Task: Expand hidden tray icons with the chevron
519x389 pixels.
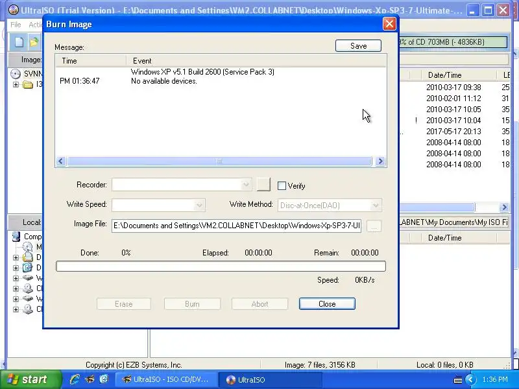Action: point(470,379)
